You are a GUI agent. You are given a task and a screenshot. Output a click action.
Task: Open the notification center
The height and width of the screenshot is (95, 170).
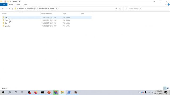pyautogui.click(x=166, y=92)
